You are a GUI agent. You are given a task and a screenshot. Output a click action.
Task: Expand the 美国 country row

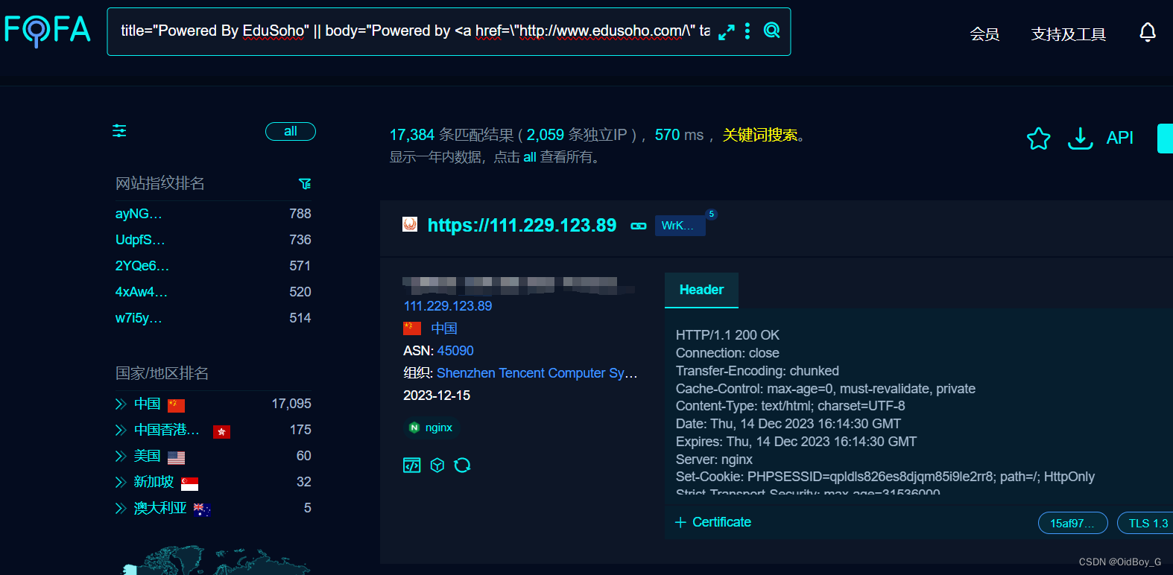click(x=121, y=457)
